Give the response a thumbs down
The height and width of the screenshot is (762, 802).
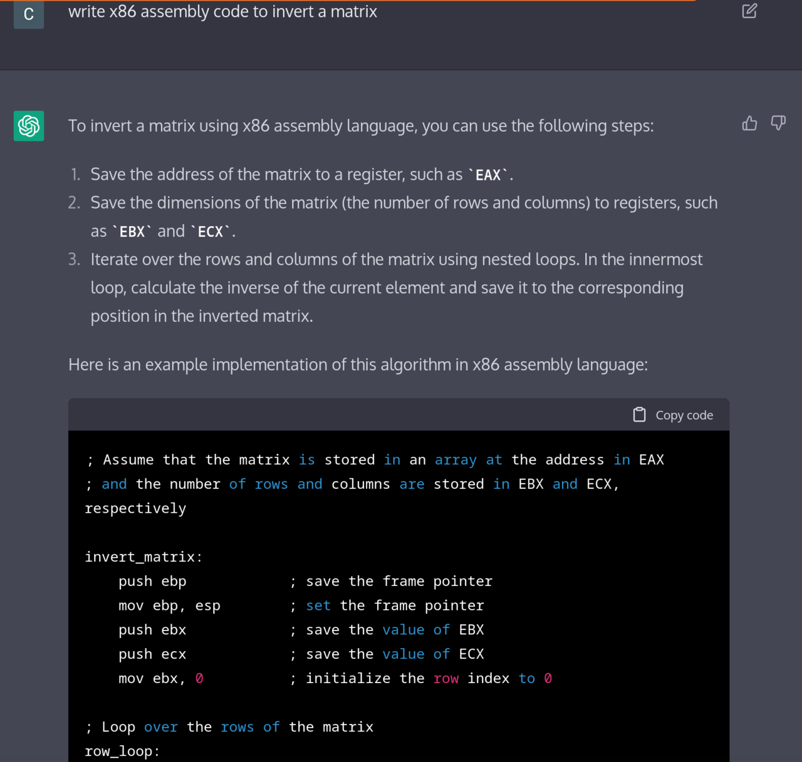[x=778, y=123]
